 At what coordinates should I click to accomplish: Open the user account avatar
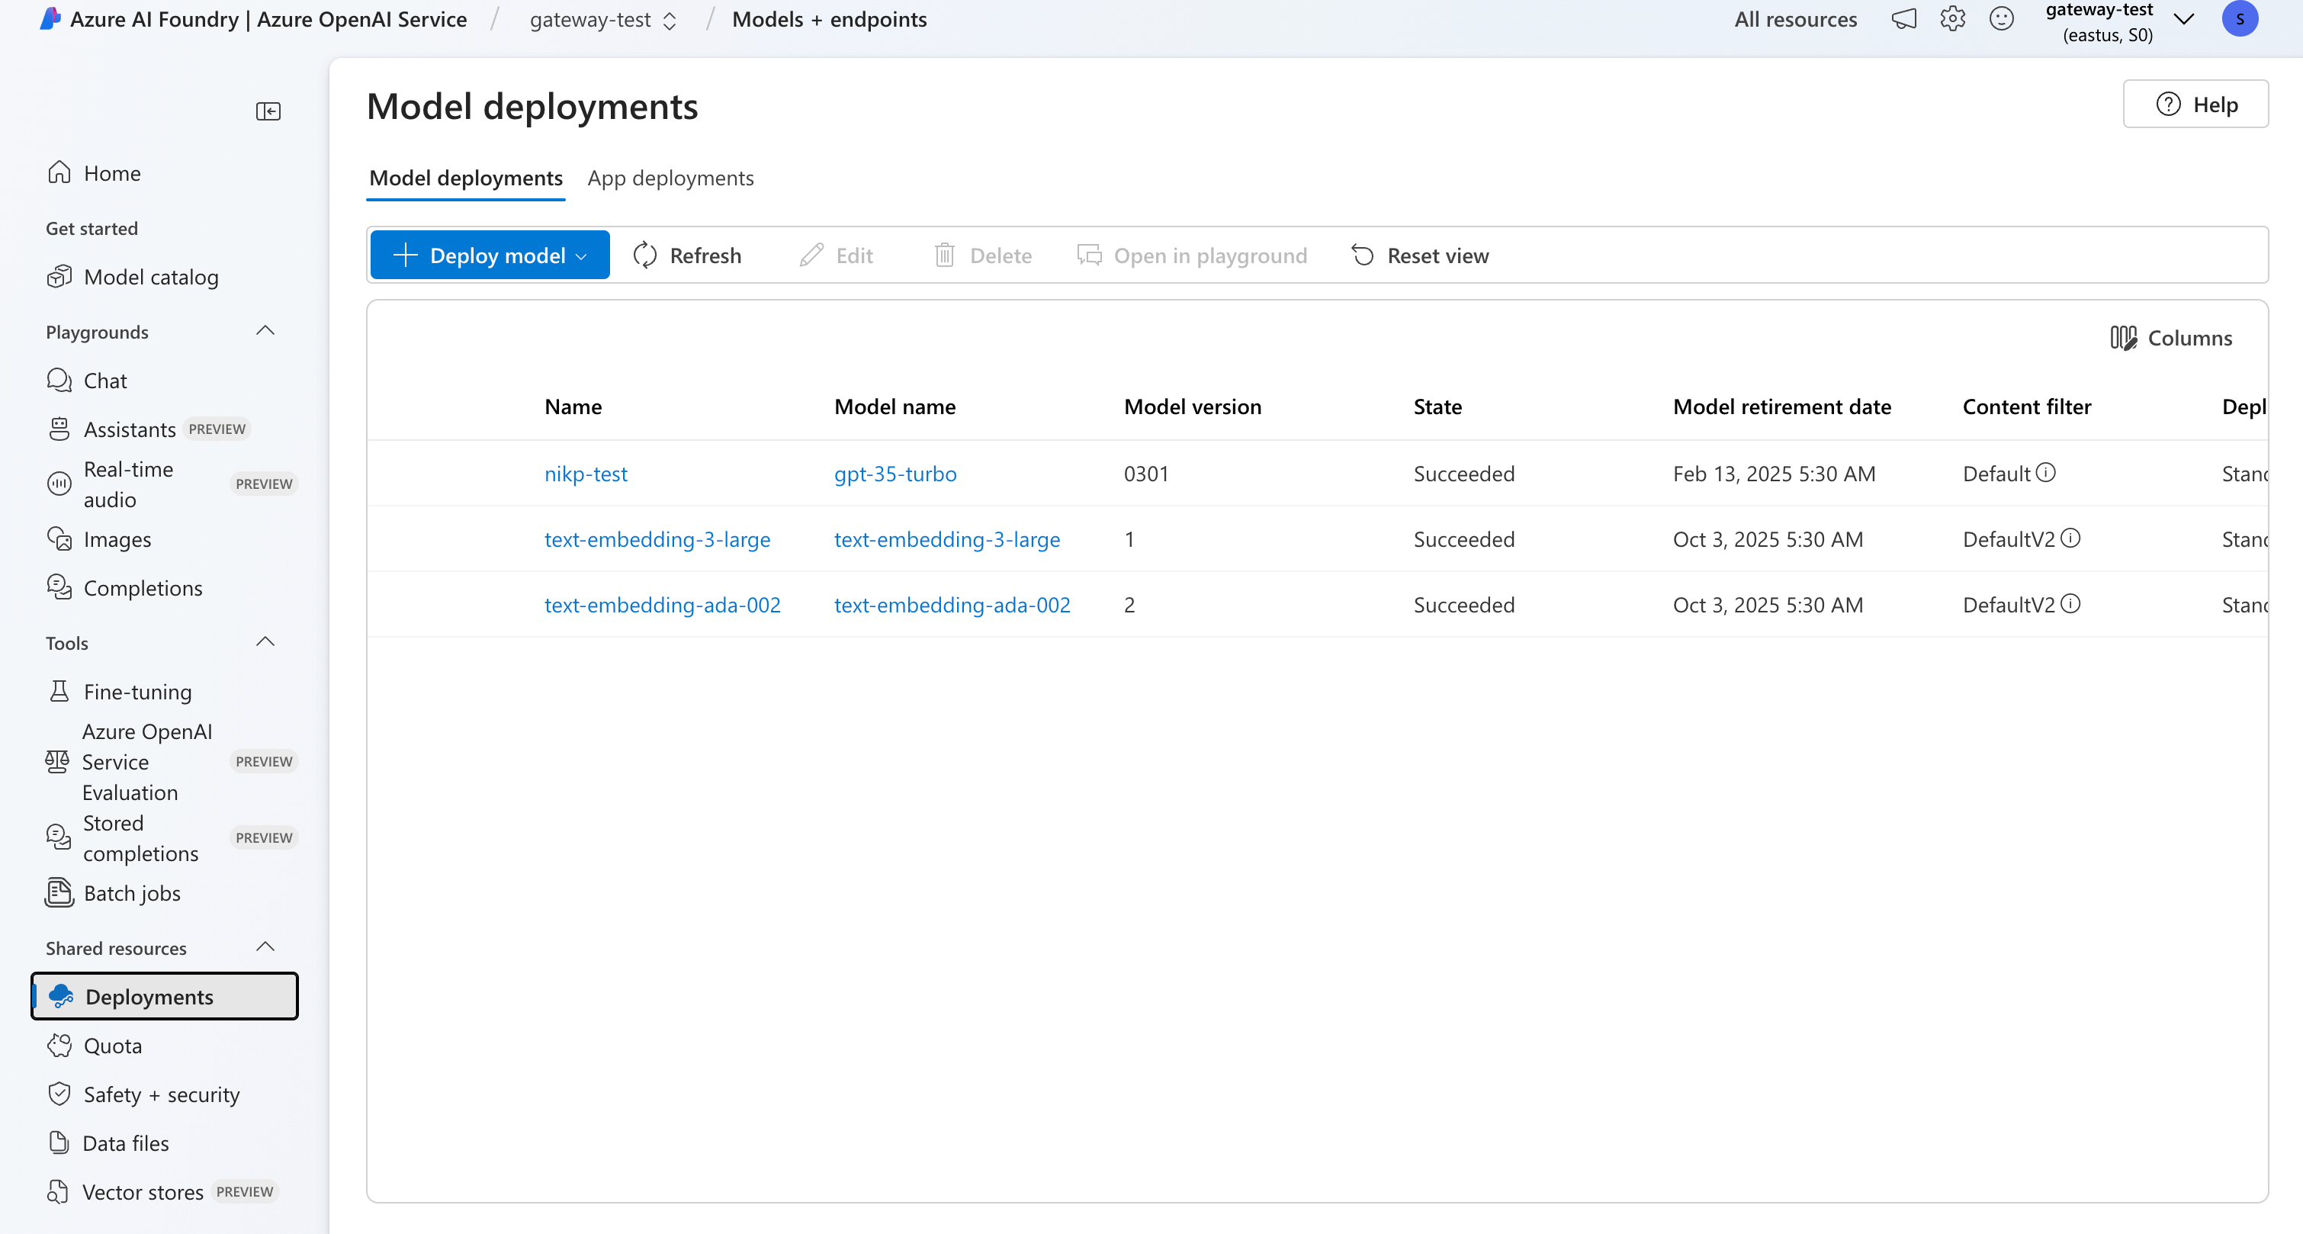click(x=2240, y=19)
